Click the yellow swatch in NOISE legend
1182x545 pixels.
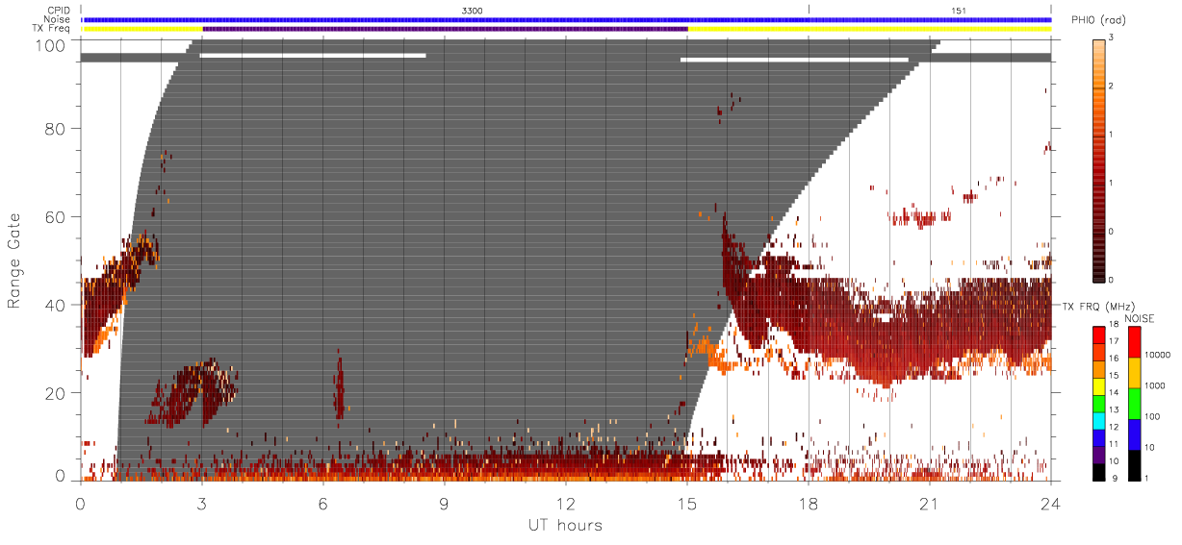point(1135,372)
